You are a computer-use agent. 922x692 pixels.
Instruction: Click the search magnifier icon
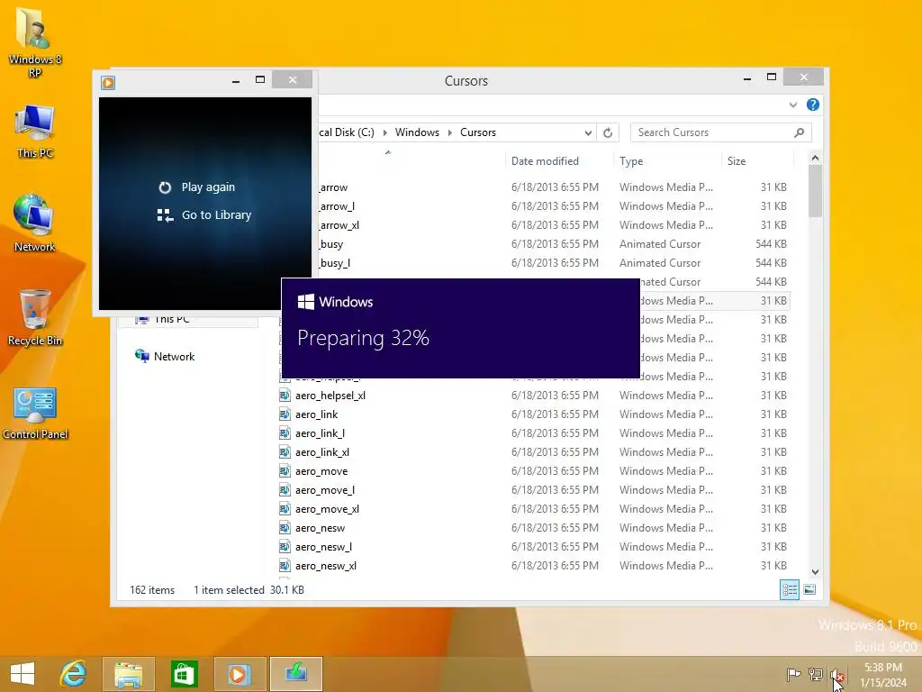799,133
